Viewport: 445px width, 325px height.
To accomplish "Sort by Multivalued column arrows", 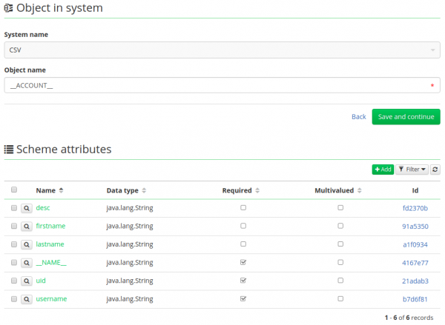I will pyautogui.click(x=359, y=190).
